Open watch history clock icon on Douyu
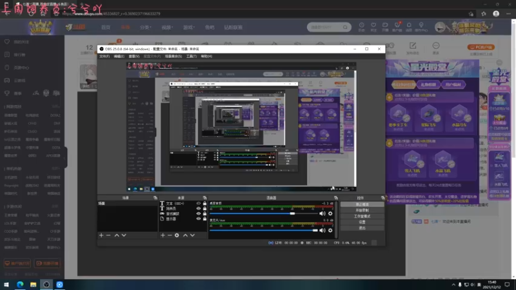Image resolution: width=516 pixels, height=290 pixels. pos(361,26)
